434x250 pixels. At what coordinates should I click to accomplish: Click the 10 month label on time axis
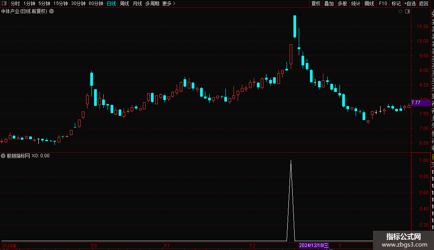click(94, 245)
